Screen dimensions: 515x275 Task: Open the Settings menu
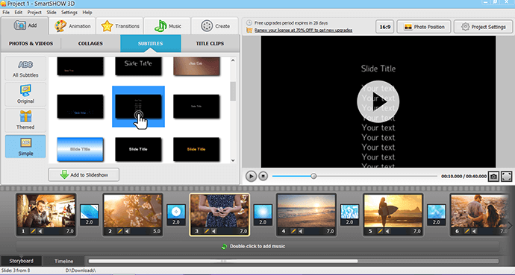69,13
